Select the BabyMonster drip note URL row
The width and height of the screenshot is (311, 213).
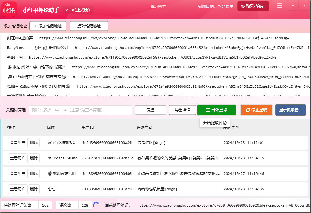(x=155, y=48)
